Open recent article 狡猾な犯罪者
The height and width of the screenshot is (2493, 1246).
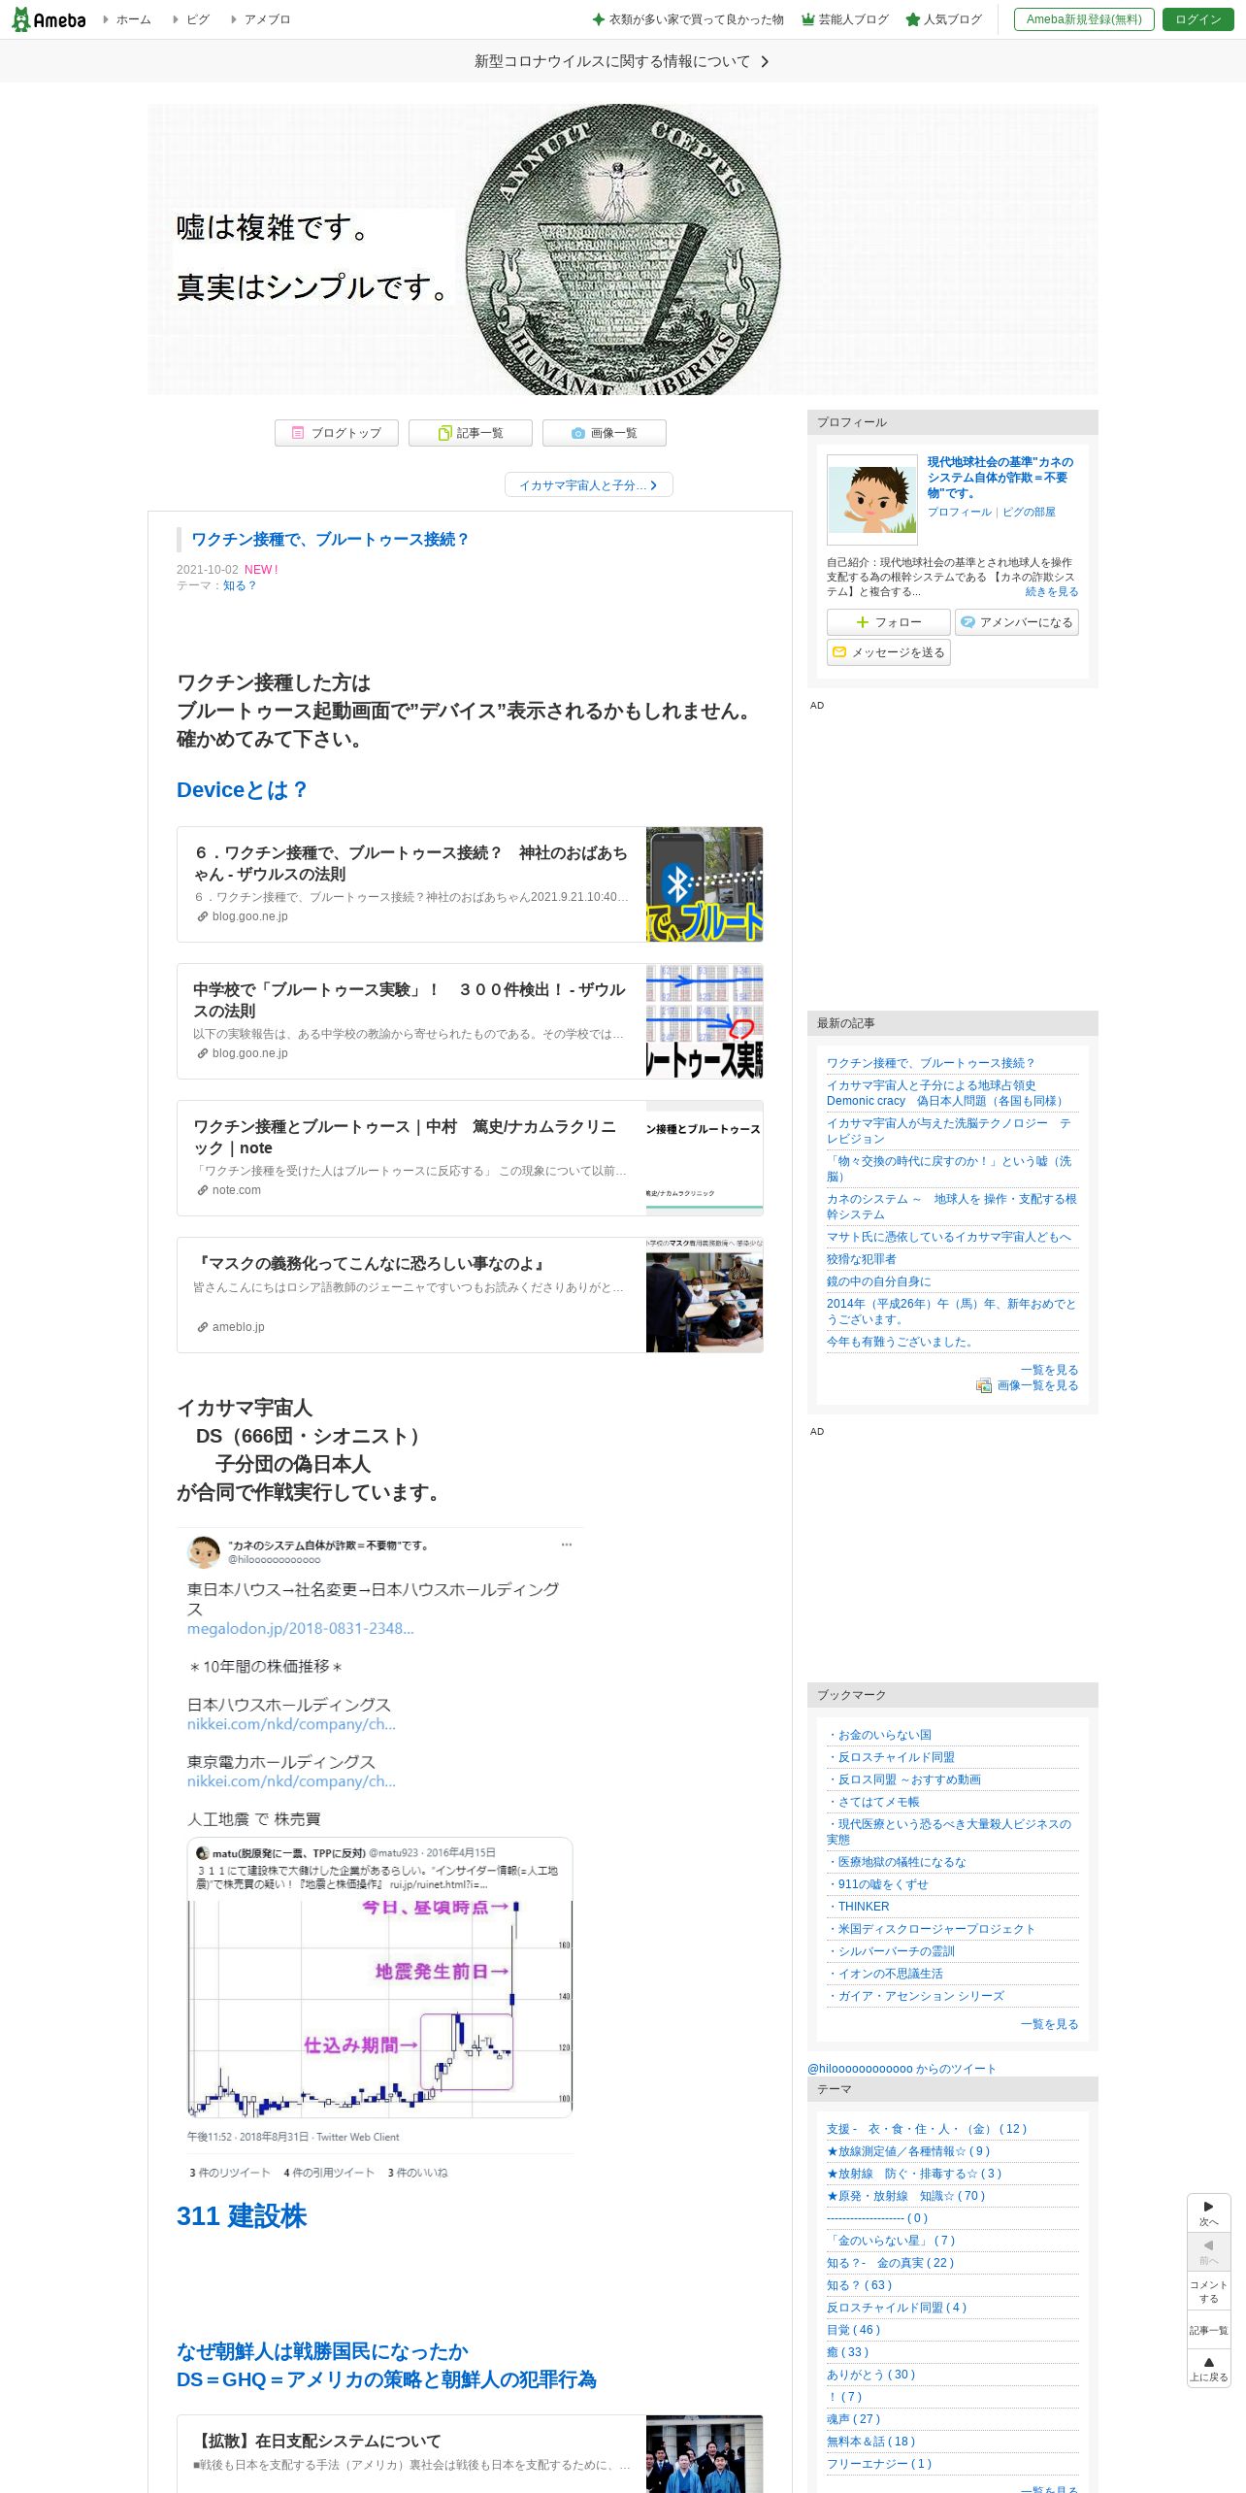862,1259
